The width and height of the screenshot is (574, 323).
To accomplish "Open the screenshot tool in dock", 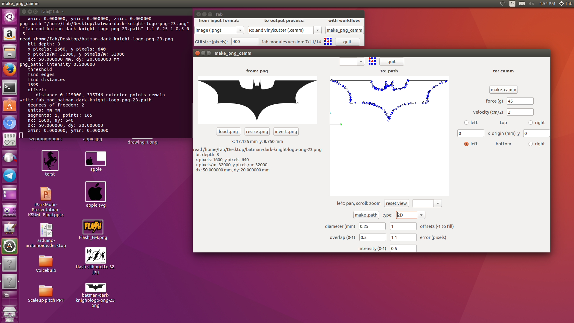I will [10, 211].
